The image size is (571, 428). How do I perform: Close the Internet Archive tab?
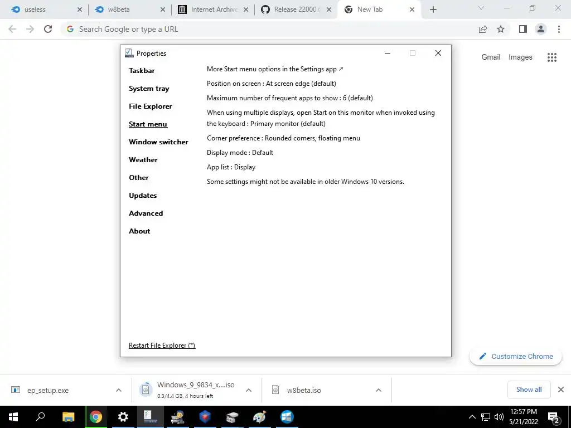pos(246,10)
